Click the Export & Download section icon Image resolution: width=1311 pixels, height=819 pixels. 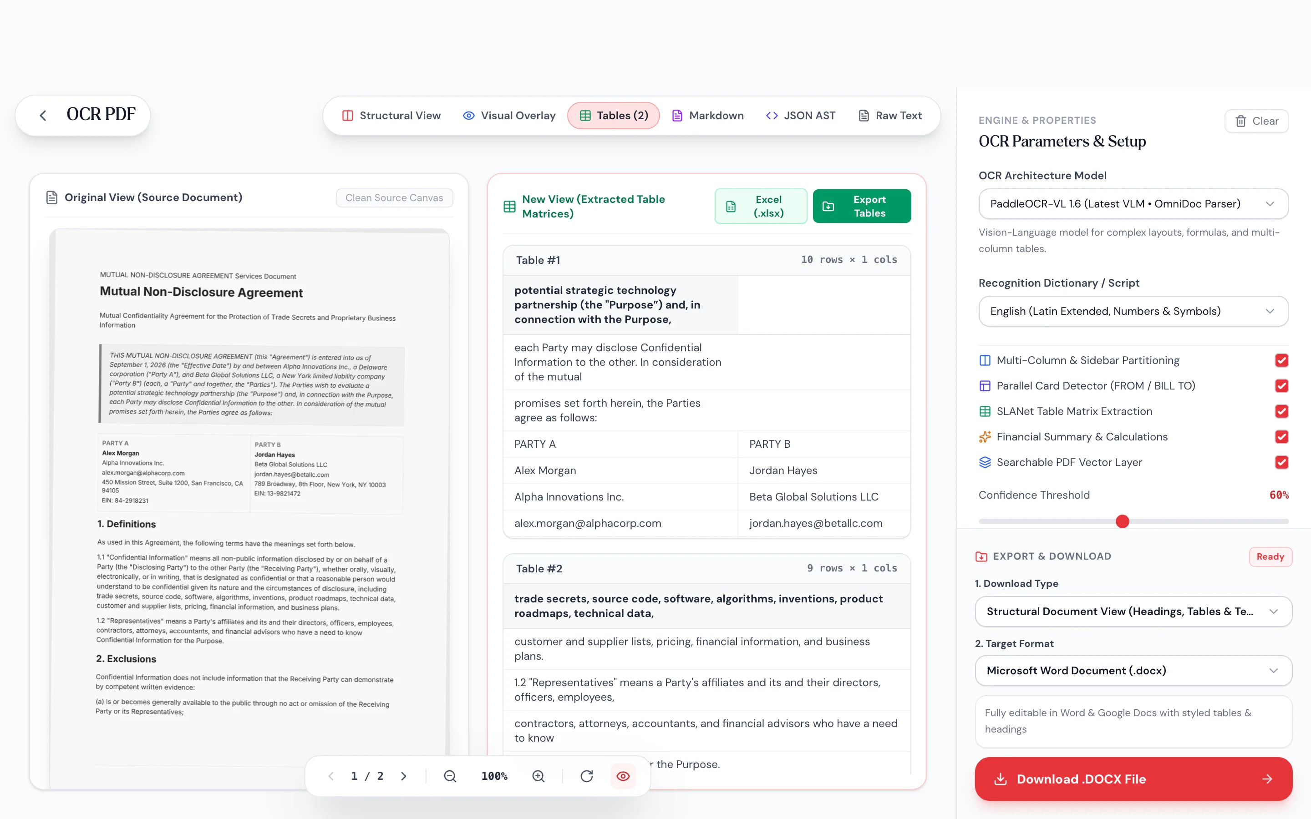tap(981, 556)
